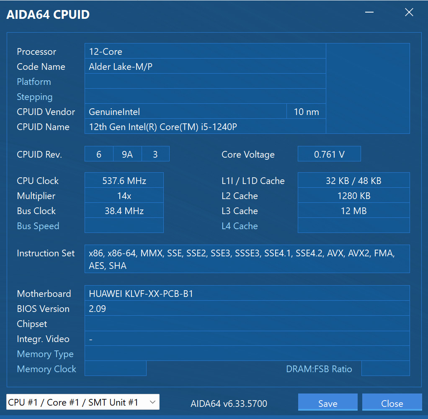Select the CPUID Name i5-1240P text

pos(205,126)
